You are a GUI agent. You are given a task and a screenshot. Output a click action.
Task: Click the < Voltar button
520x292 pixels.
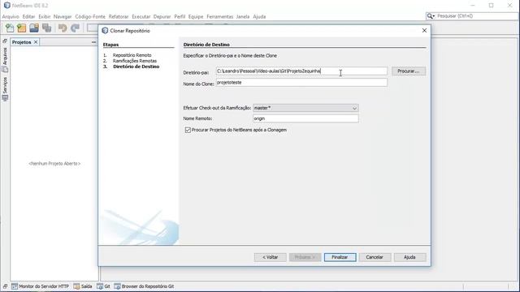click(270, 257)
